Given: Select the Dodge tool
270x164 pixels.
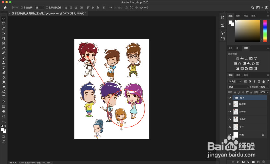Looking at the screenshot, I should (4, 87).
